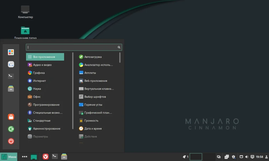This screenshot has height=161, width=269.
Task: Open file manager from the panel
Action: click(x=64, y=157)
